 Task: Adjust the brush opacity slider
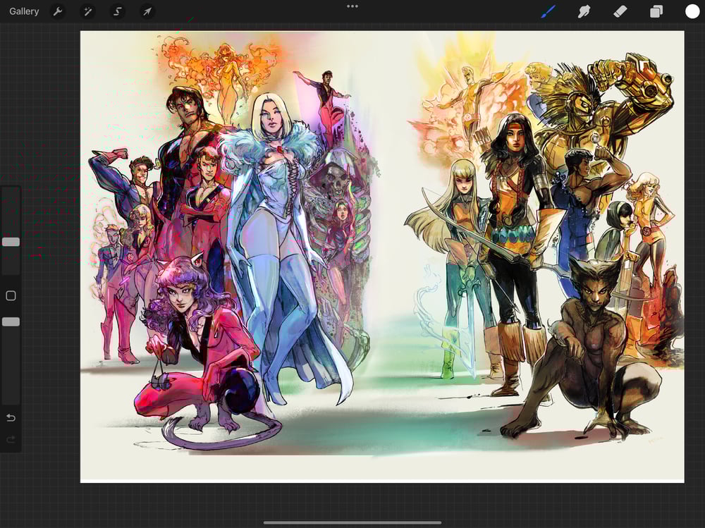coord(10,321)
